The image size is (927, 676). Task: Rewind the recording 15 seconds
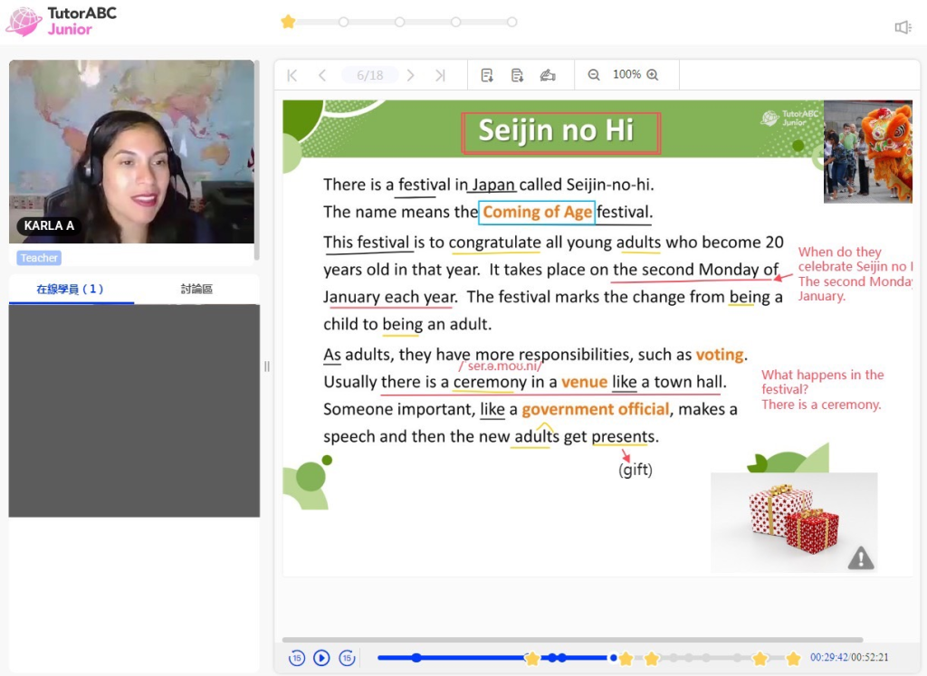(x=297, y=658)
